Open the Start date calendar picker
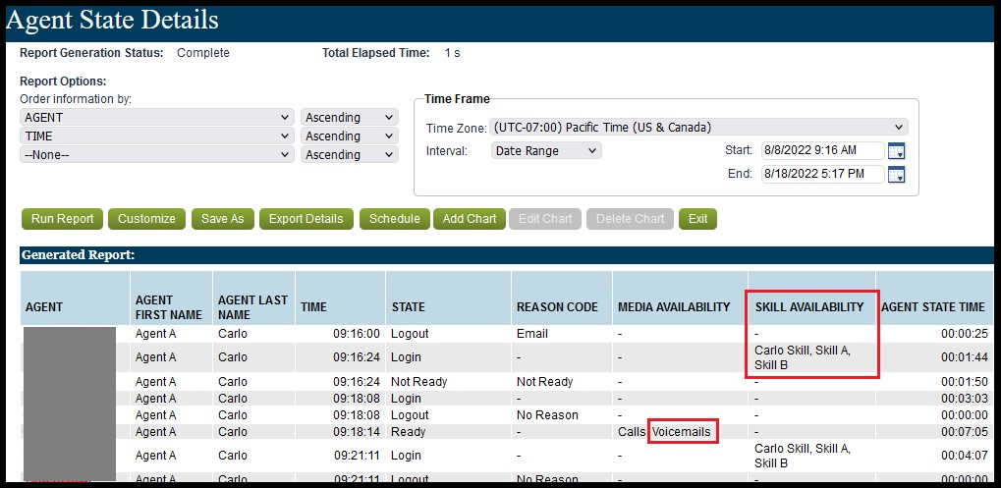The height and width of the screenshot is (488, 1001). 897,151
